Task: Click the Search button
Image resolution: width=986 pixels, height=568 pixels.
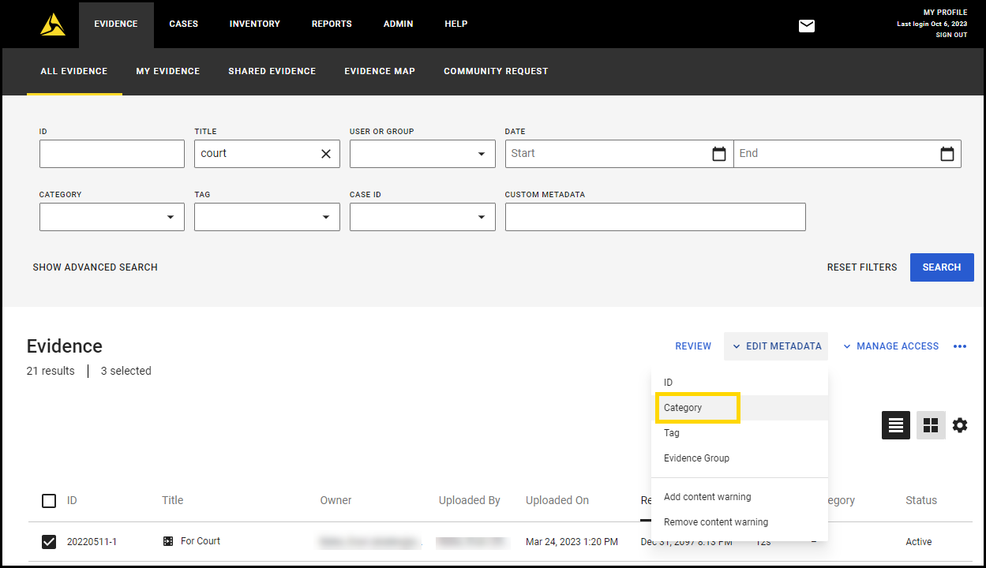Action: coord(941,267)
